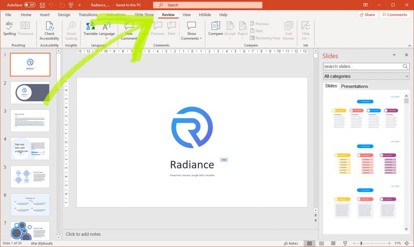Open the Help tab
414x247 pixels.
point(223,15)
